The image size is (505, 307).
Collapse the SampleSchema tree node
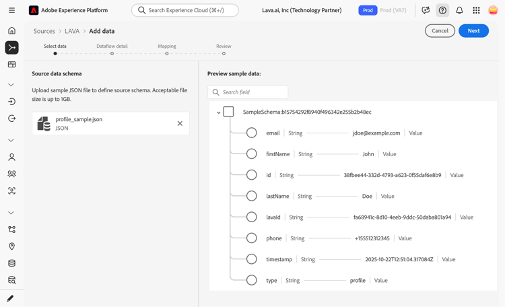(218, 112)
